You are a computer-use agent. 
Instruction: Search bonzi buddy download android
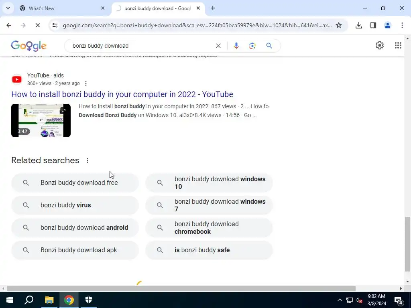(x=75, y=228)
